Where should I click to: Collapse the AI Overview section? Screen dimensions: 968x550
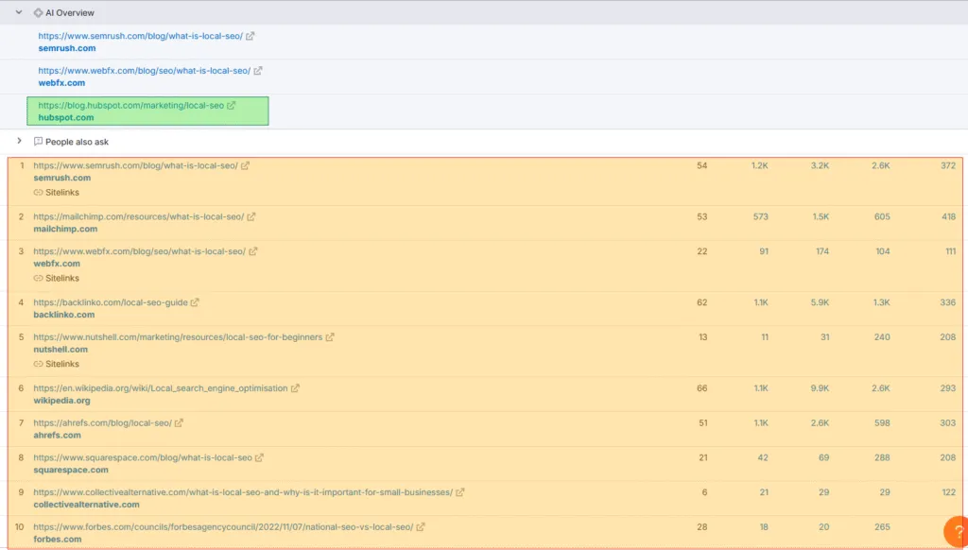tap(19, 12)
